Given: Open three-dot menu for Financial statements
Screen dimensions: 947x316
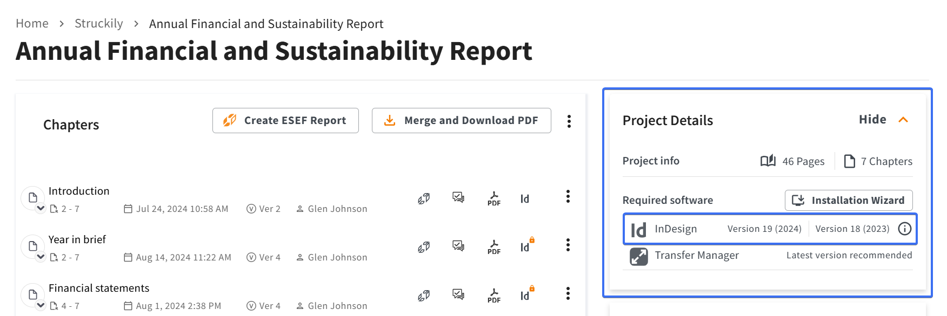Looking at the screenshot, I should coord(568,293).
